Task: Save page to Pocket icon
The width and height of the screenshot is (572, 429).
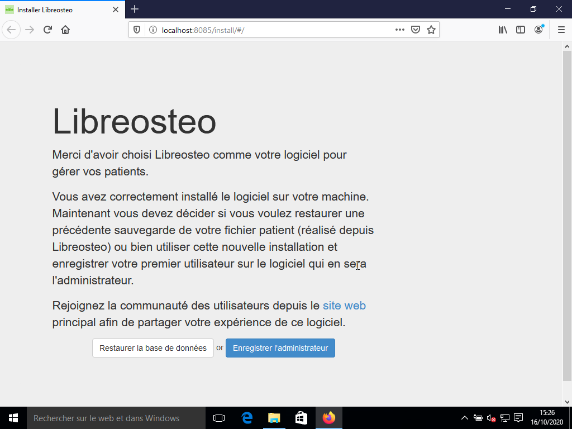Action: [x=416, y=30]
